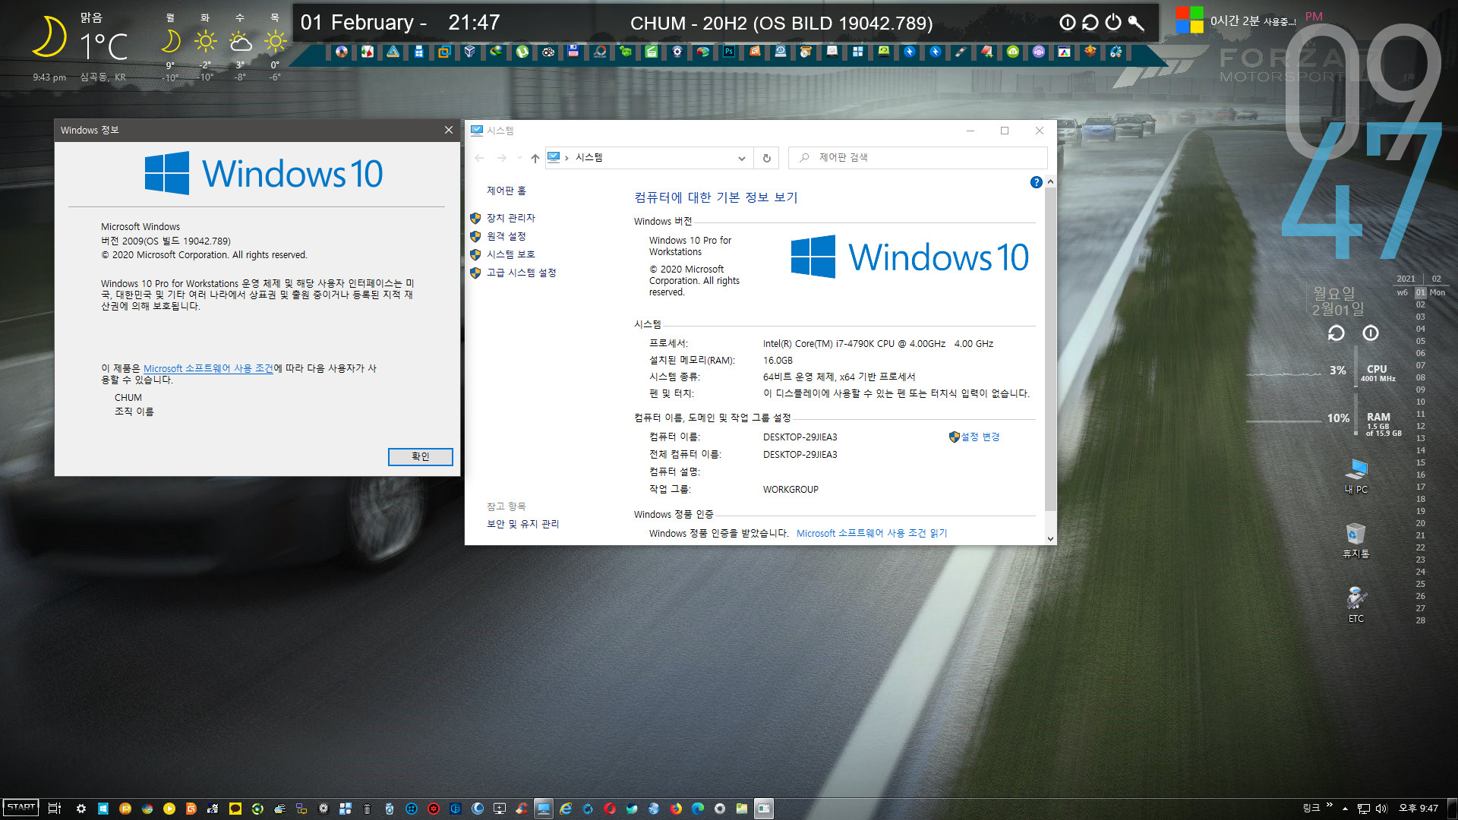Maximize the 시스템 window
The image size is (1458, 820).
tap(1005, 131)
